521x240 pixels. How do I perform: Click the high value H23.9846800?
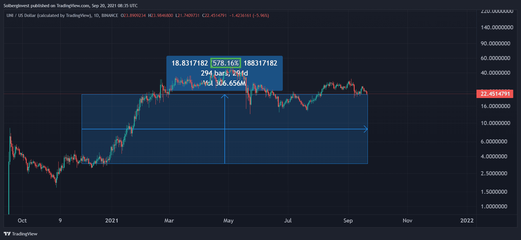(x=161, y=16)
